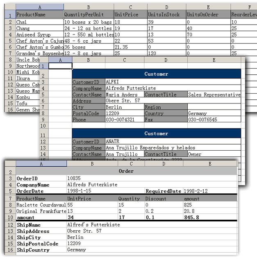This screenshot has width=257, height=264.
Task: Click the Owner contact title cell
Action: [214, 154]
